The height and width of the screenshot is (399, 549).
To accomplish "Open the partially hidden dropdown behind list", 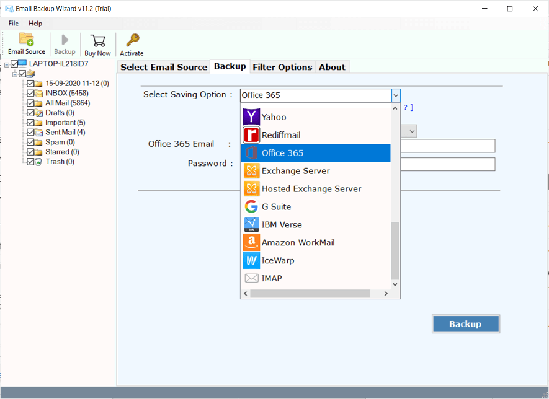I will 412,131.
